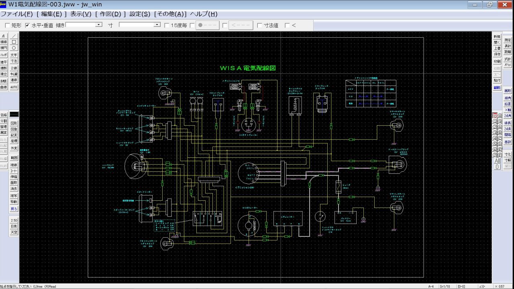This screenshot has height=289, width=514.
Task: Select the 消去 (erase) tool
Action: [x=14, y=189]
